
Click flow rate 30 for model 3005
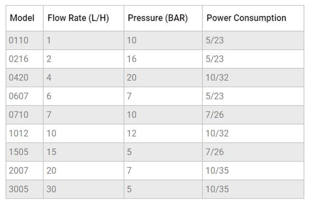click(51, 189)
